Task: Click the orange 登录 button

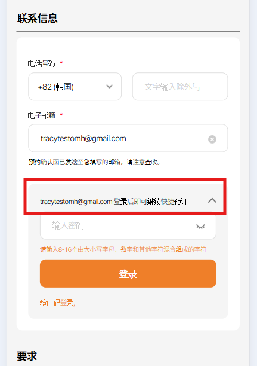Action: [128, 273]
